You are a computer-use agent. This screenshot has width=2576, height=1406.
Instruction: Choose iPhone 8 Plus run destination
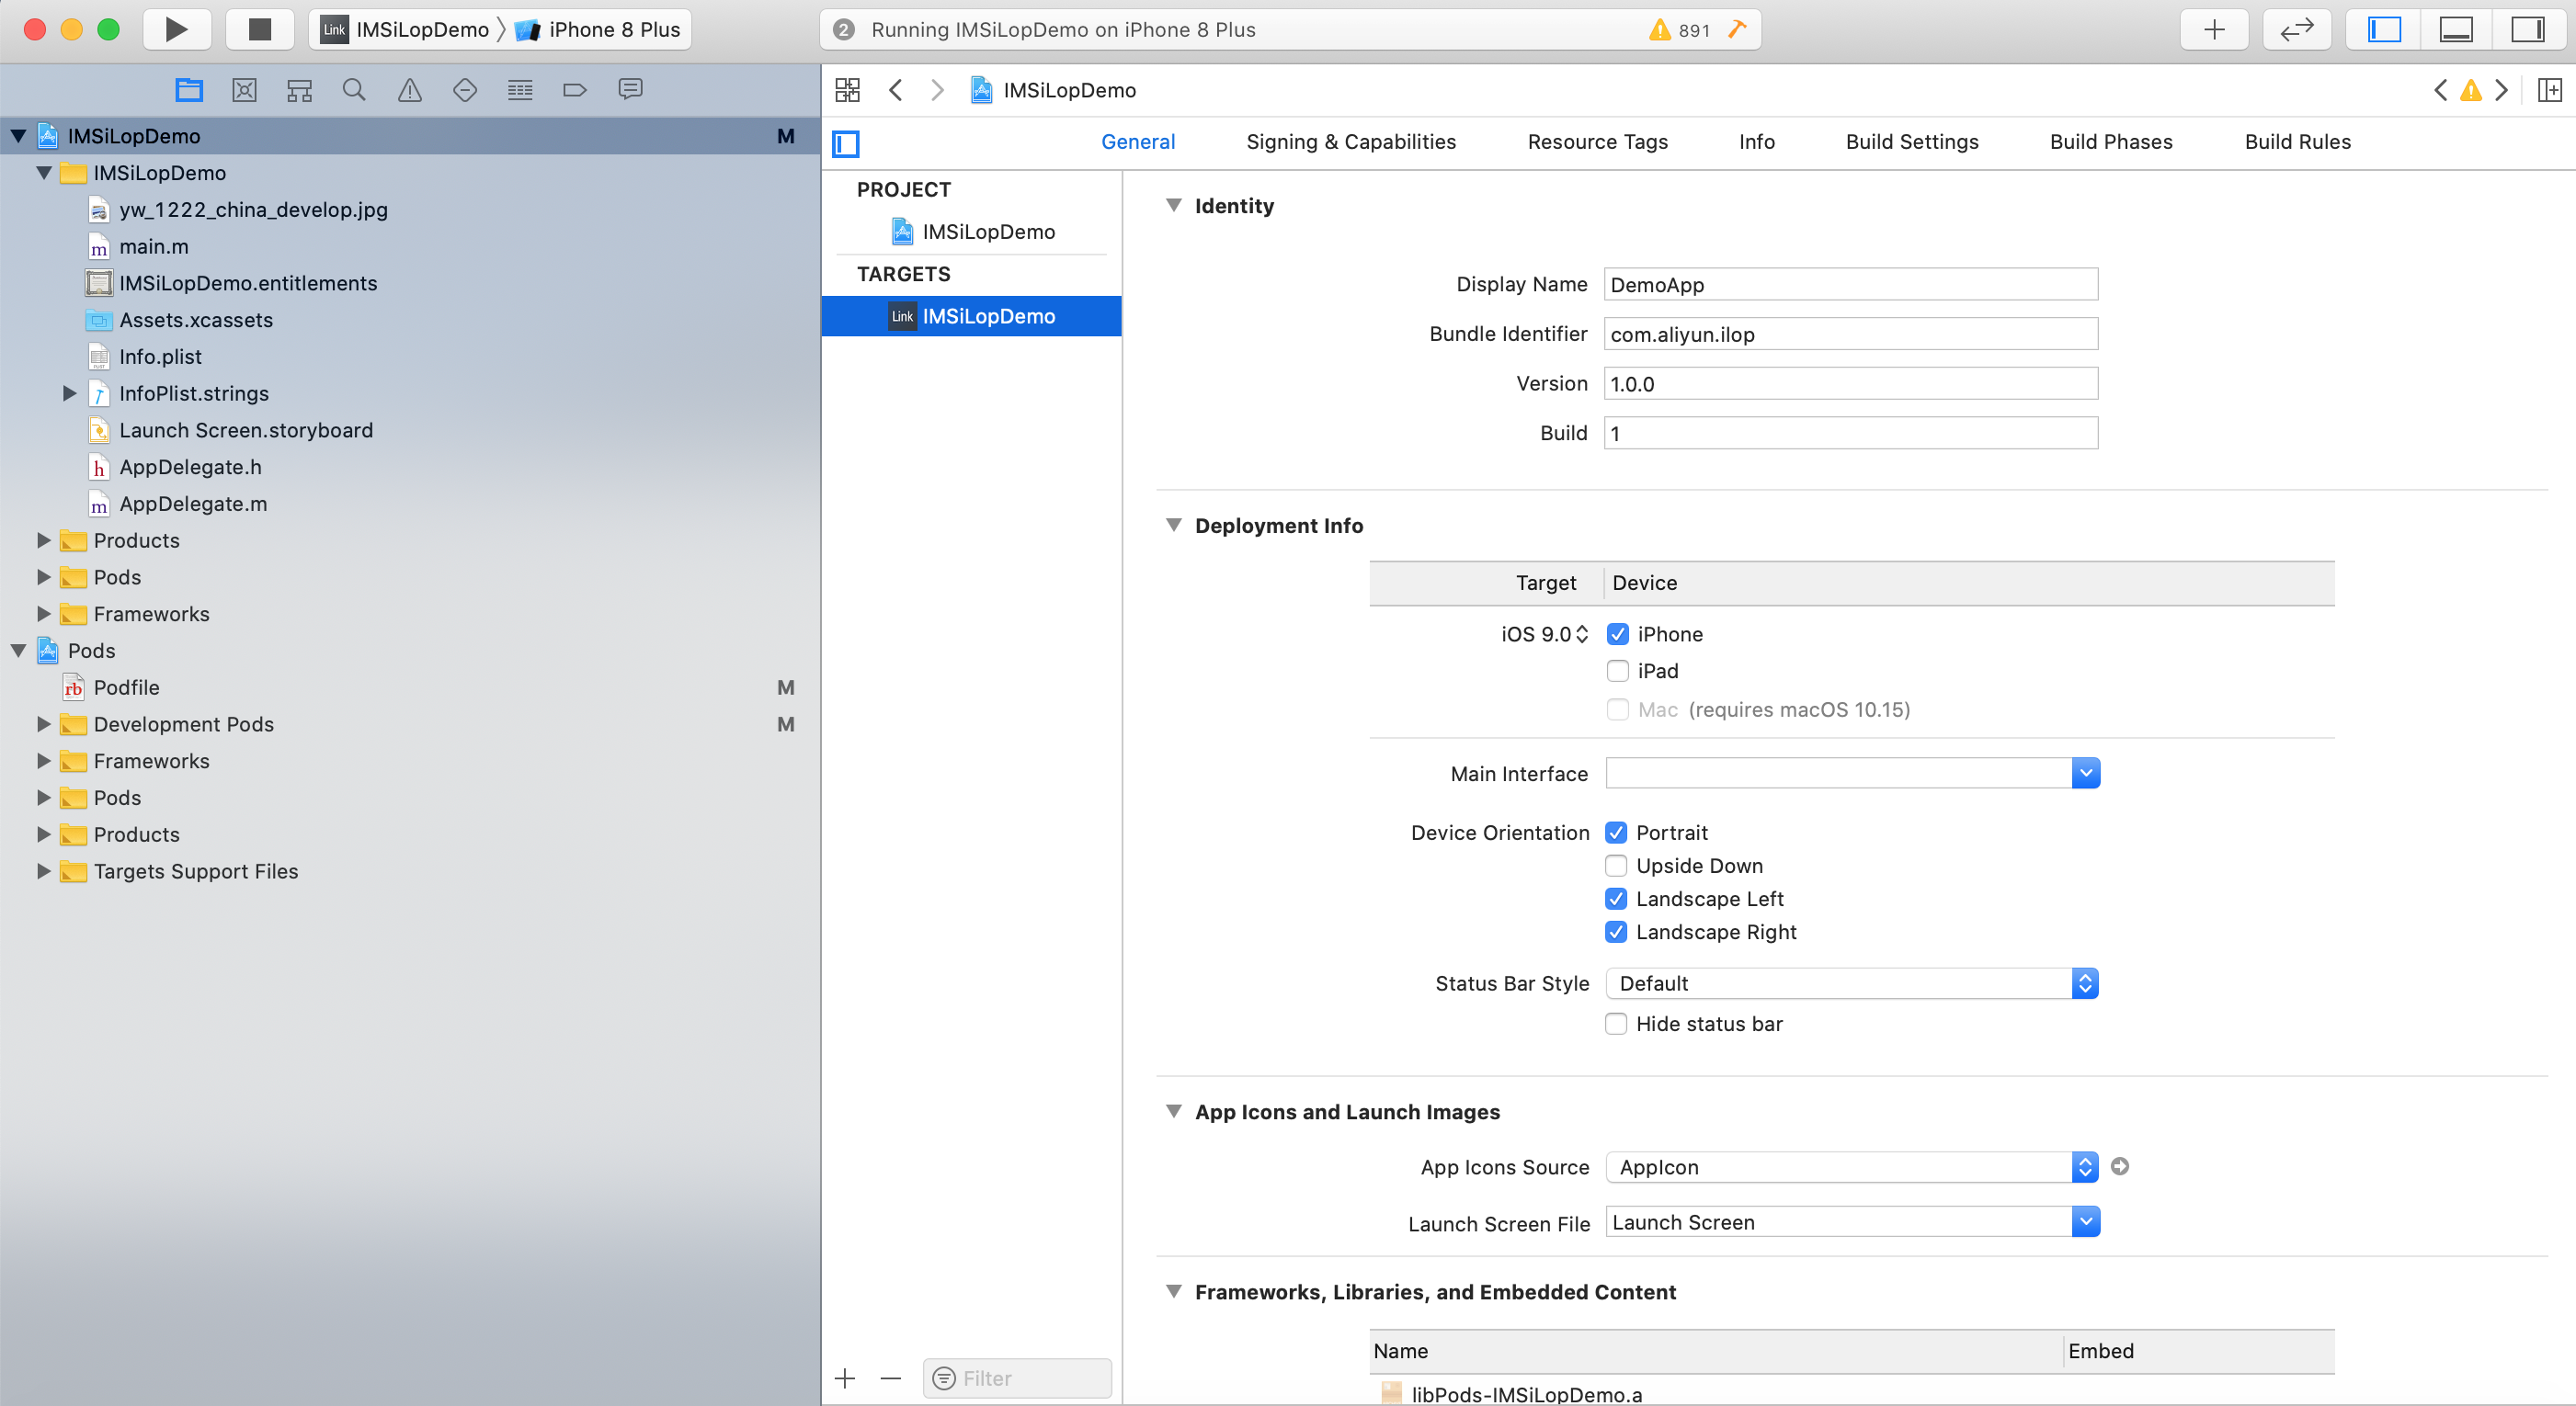point(597,29)
